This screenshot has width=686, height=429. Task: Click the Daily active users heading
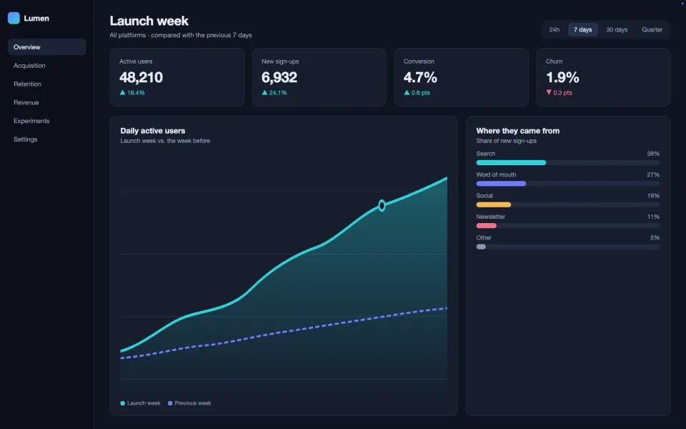pyautogui.click(x=153, y=130)
